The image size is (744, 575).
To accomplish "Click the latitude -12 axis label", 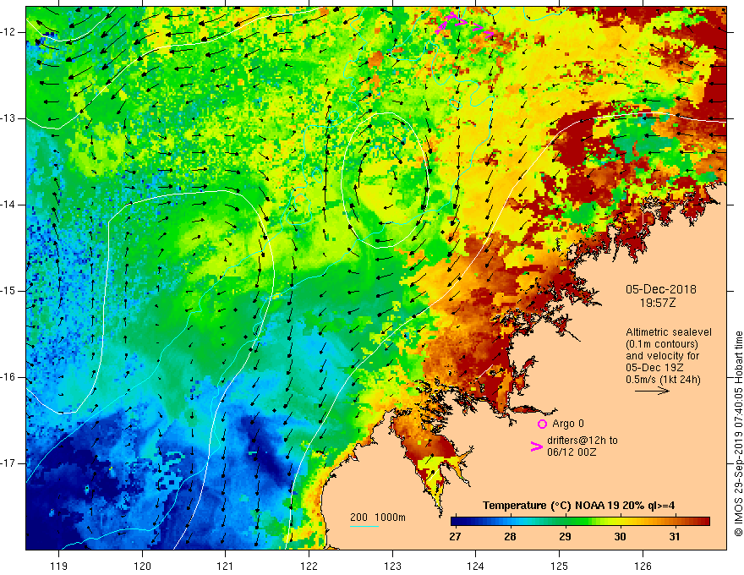I will pos(8,32).
